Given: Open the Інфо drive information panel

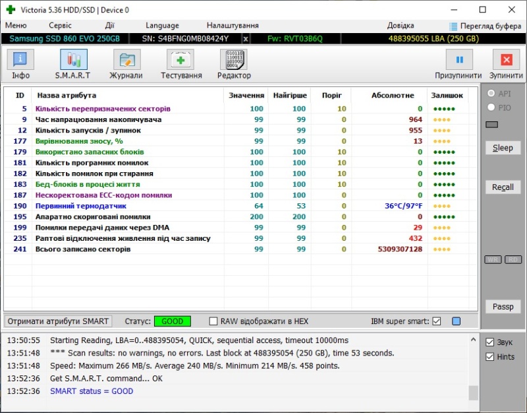Looking at the screenshot, I should (x=20, y=60).
